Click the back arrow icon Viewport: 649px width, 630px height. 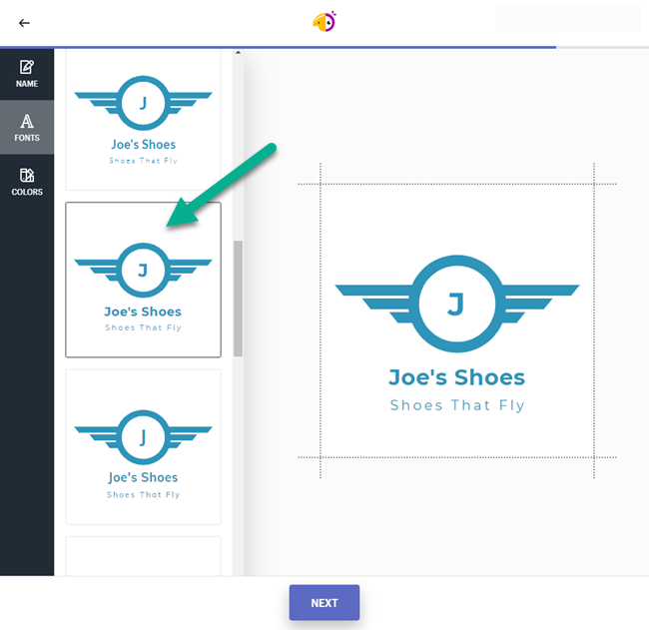24,23
